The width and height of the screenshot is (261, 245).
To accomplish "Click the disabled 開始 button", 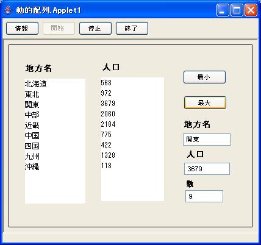I will (x=59, y=28).
